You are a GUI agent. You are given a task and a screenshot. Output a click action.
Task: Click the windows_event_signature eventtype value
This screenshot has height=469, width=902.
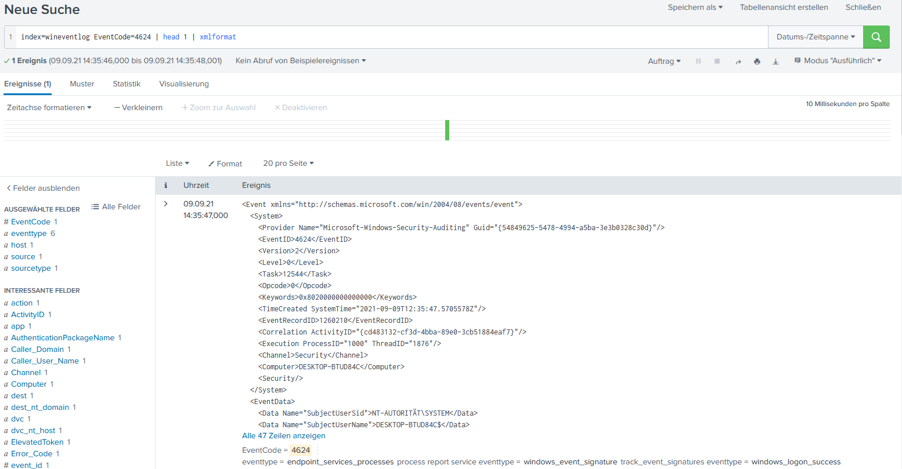pyautogui.click(x=571, y=462)
